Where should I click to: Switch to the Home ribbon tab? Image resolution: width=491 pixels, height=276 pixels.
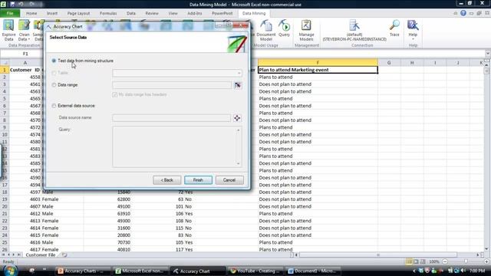31,14
